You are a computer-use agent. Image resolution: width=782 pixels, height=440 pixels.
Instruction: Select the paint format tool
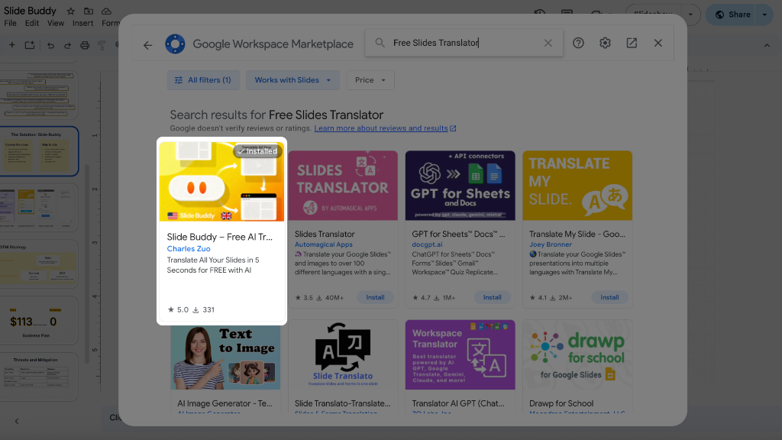pyautogui.click(x=101, y=44)
